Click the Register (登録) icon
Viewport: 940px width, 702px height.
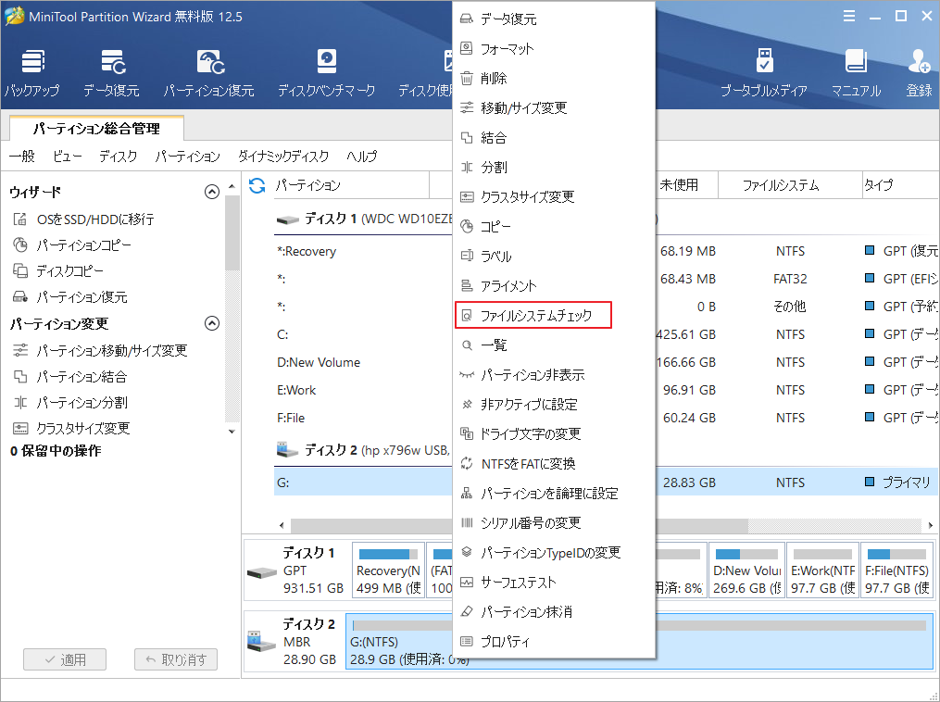(919, 73)
